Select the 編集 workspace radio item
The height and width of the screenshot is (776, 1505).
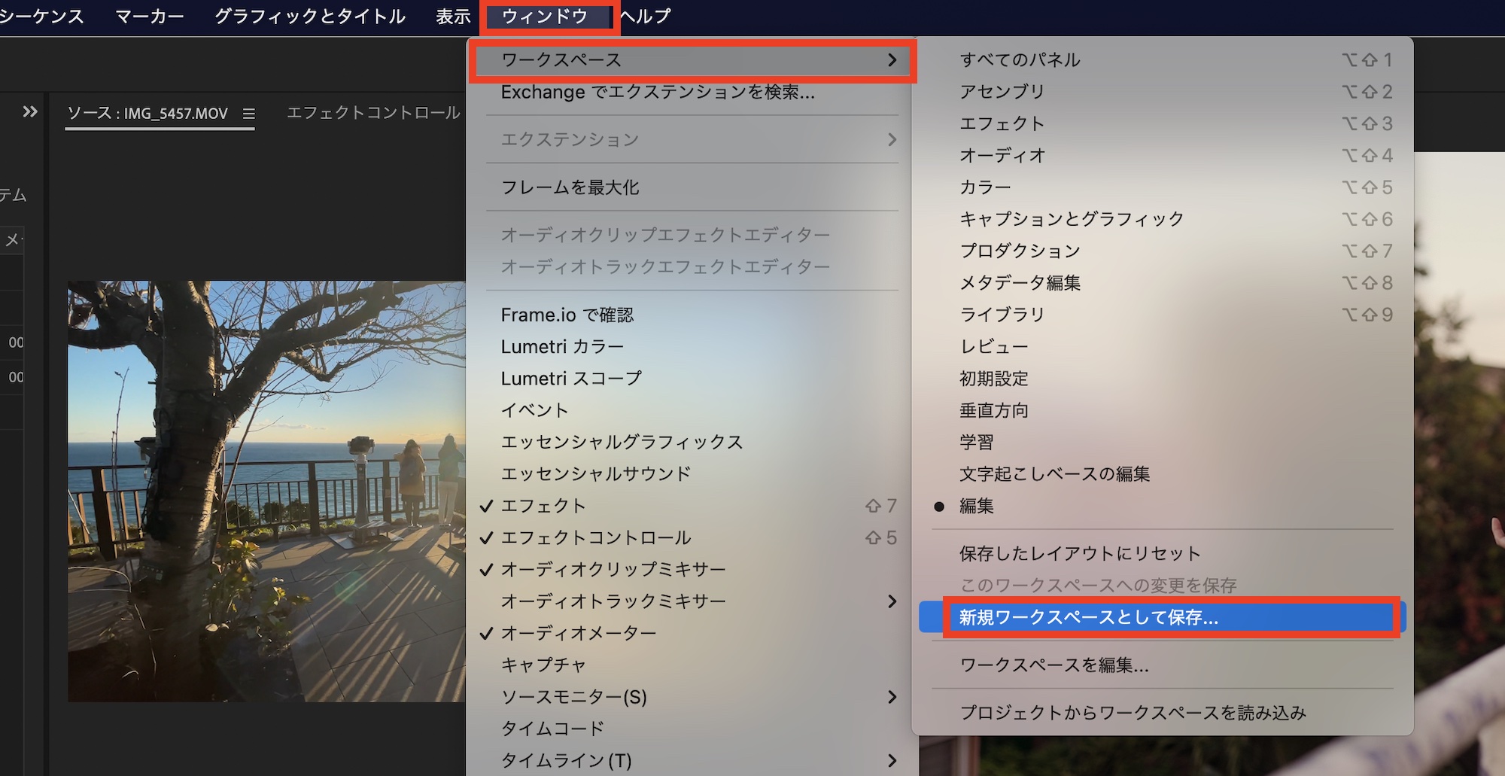pos(1163,506)
